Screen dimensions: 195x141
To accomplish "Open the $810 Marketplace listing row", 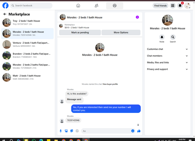I will point(100,26).
